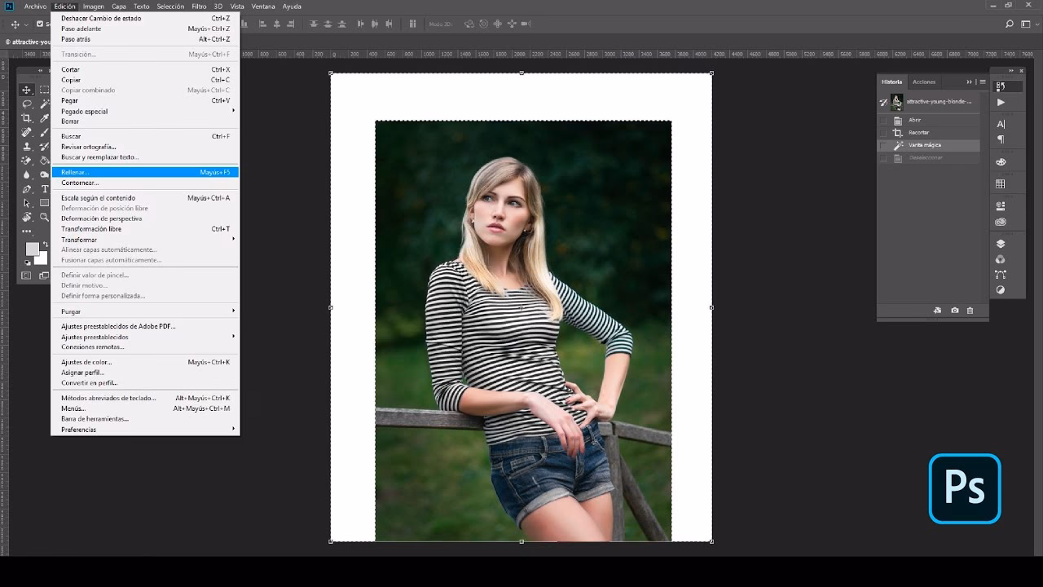Viewport: 1043px width, 587px height.
Task: Create a new snapshot with the camera button
Action: (954, 311)
